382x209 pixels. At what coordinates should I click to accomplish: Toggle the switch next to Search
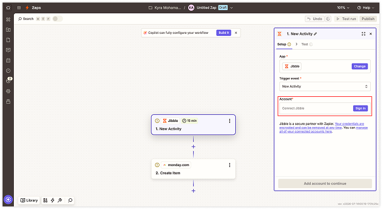pos(57,19)
